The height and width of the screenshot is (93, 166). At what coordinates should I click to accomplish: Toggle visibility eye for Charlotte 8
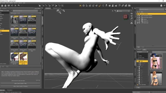coord(138,14)
